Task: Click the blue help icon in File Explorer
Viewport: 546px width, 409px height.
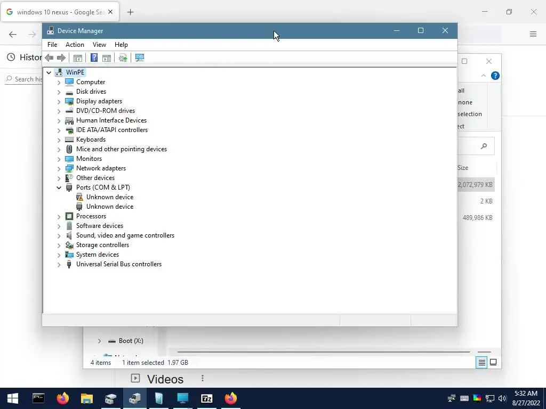Action: [x=495, y=76]
